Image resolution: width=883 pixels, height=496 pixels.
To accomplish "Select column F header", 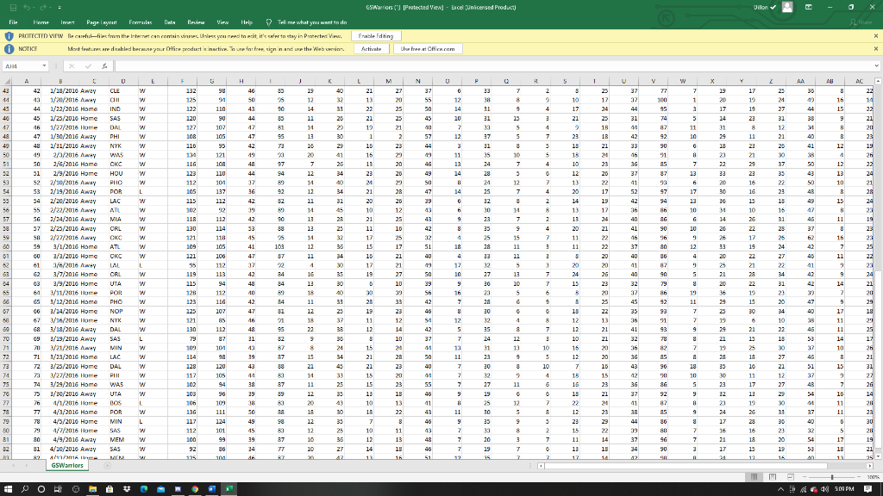I will point(182,81).
